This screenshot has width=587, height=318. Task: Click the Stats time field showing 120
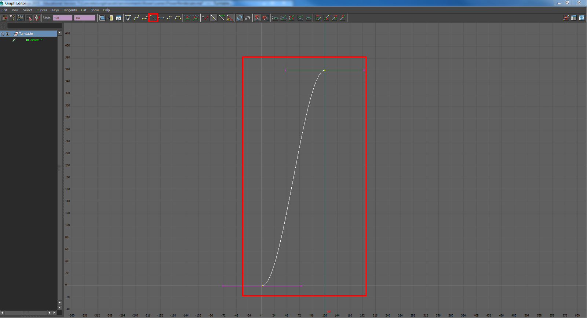[62, 18]
